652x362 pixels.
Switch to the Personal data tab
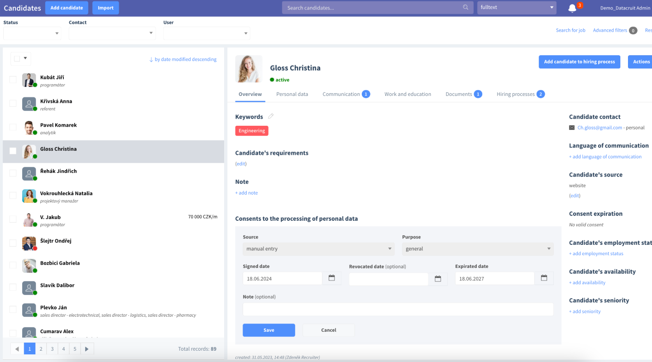click(x=292, y=94)
